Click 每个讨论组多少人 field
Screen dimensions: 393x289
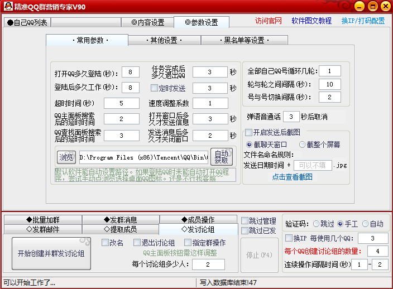pyautogui.click(x=209, y=264)
